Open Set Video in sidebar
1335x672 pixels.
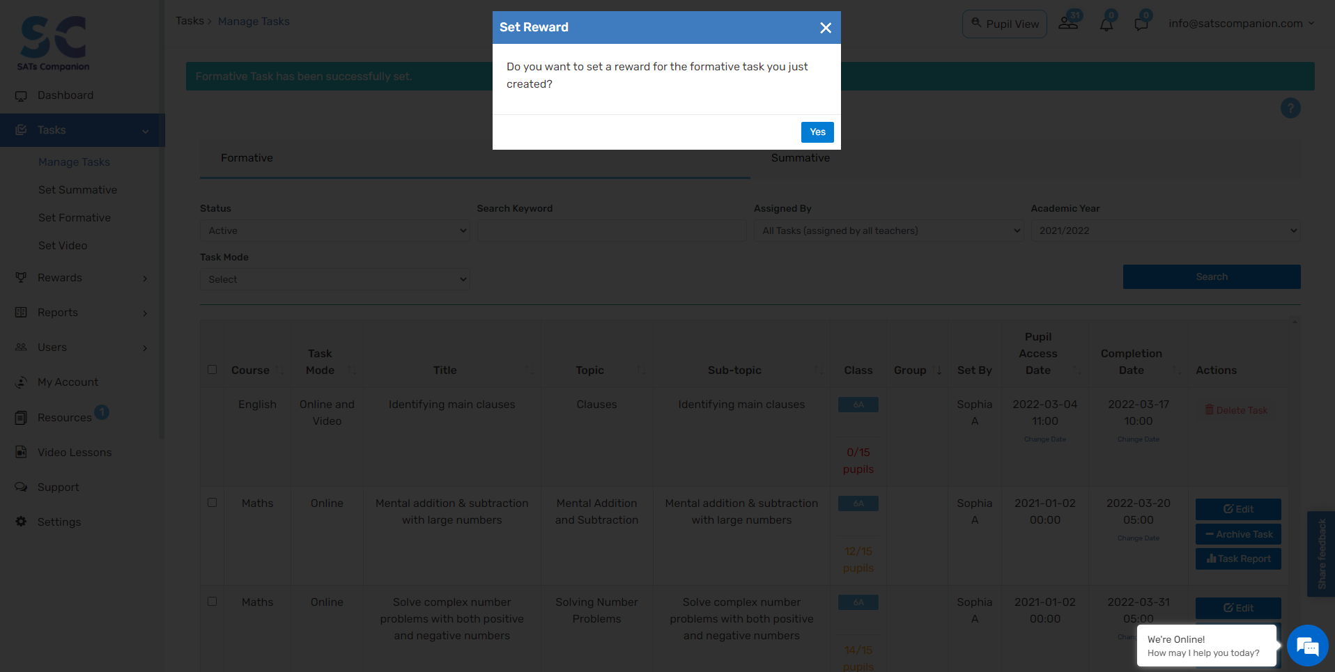(x=63, y=246)
